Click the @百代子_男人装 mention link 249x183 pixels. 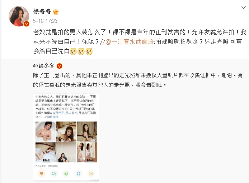(64, 113)
